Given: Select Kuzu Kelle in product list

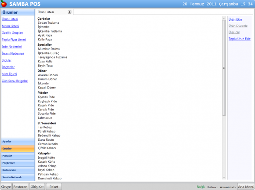Looking at the screenshot, I should [x=45, y=61].
